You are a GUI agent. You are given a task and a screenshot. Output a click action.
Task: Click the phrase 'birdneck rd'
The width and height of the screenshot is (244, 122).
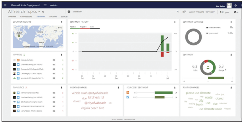click(x=96, y=98)
